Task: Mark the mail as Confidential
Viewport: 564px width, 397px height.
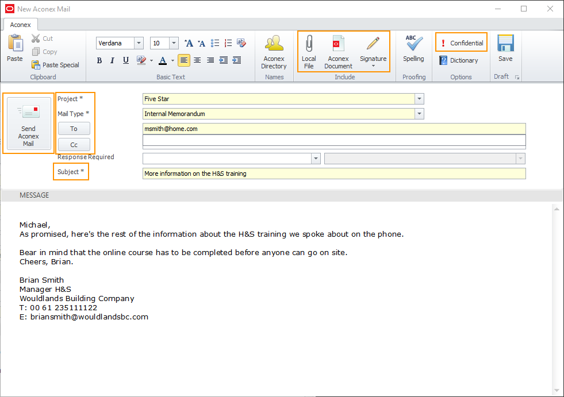Action: tap(462, 43)
